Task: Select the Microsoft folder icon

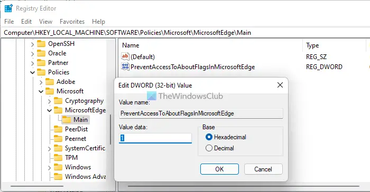Action: [x=50, y=91]
